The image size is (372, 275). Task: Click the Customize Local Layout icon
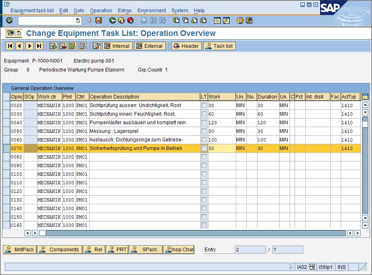(x=249, y=20)
